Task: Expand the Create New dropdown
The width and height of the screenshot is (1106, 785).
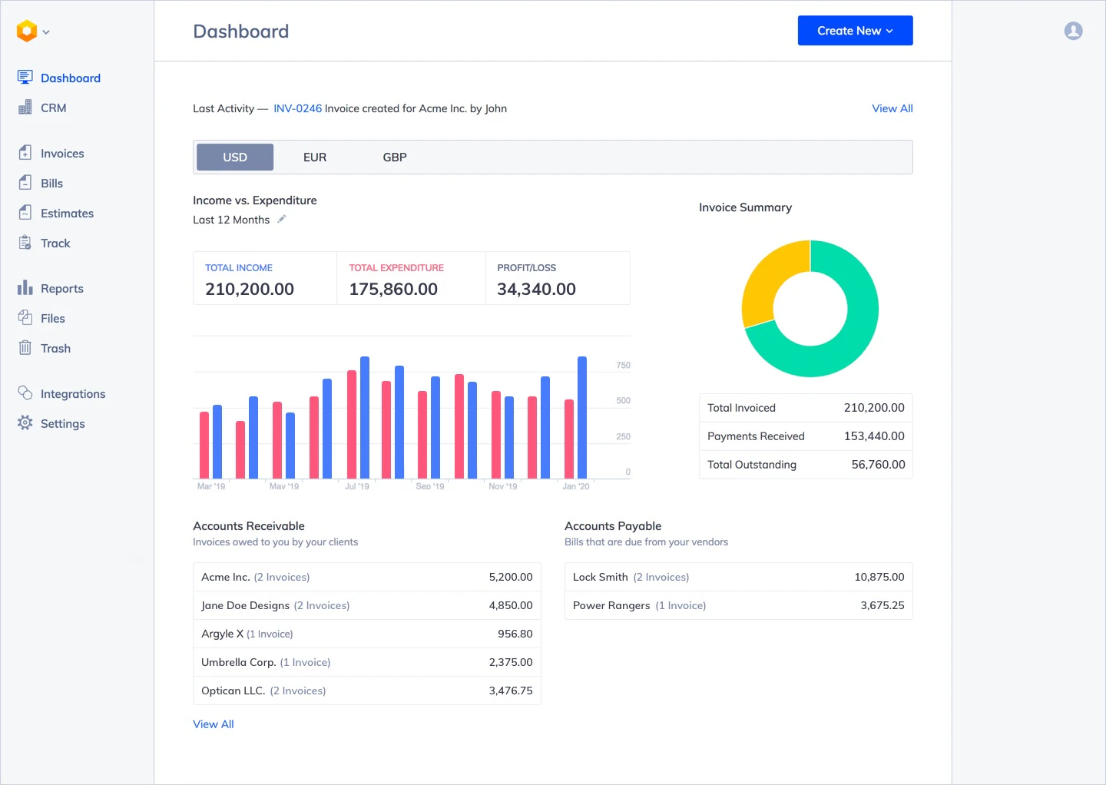Action: coord(855,31)
